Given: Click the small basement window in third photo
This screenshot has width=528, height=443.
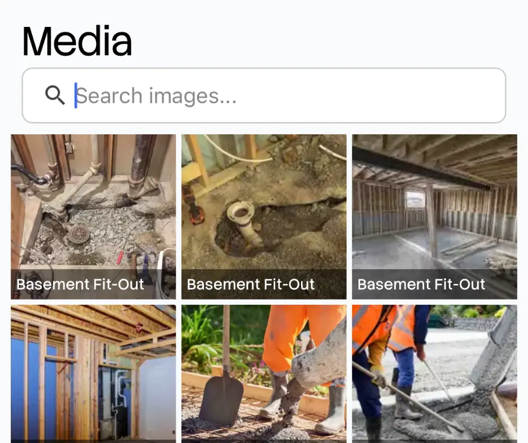Looking at the screenshot, I should click(414, 199).
